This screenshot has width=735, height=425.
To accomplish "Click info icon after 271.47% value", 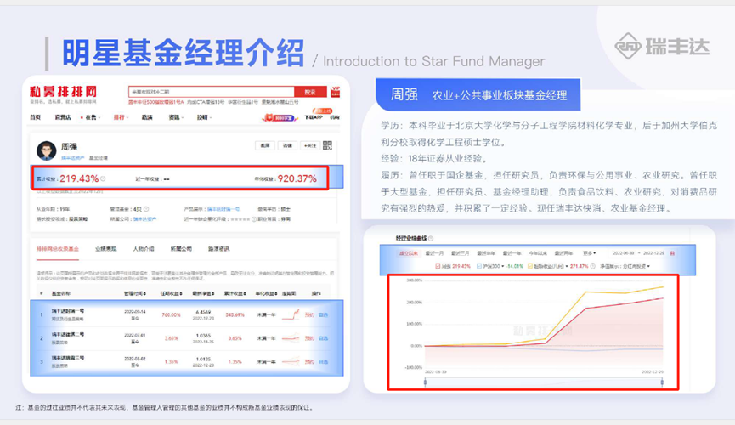I will [593, 266].
